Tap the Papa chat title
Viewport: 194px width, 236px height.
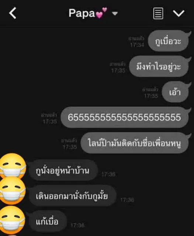82,13
